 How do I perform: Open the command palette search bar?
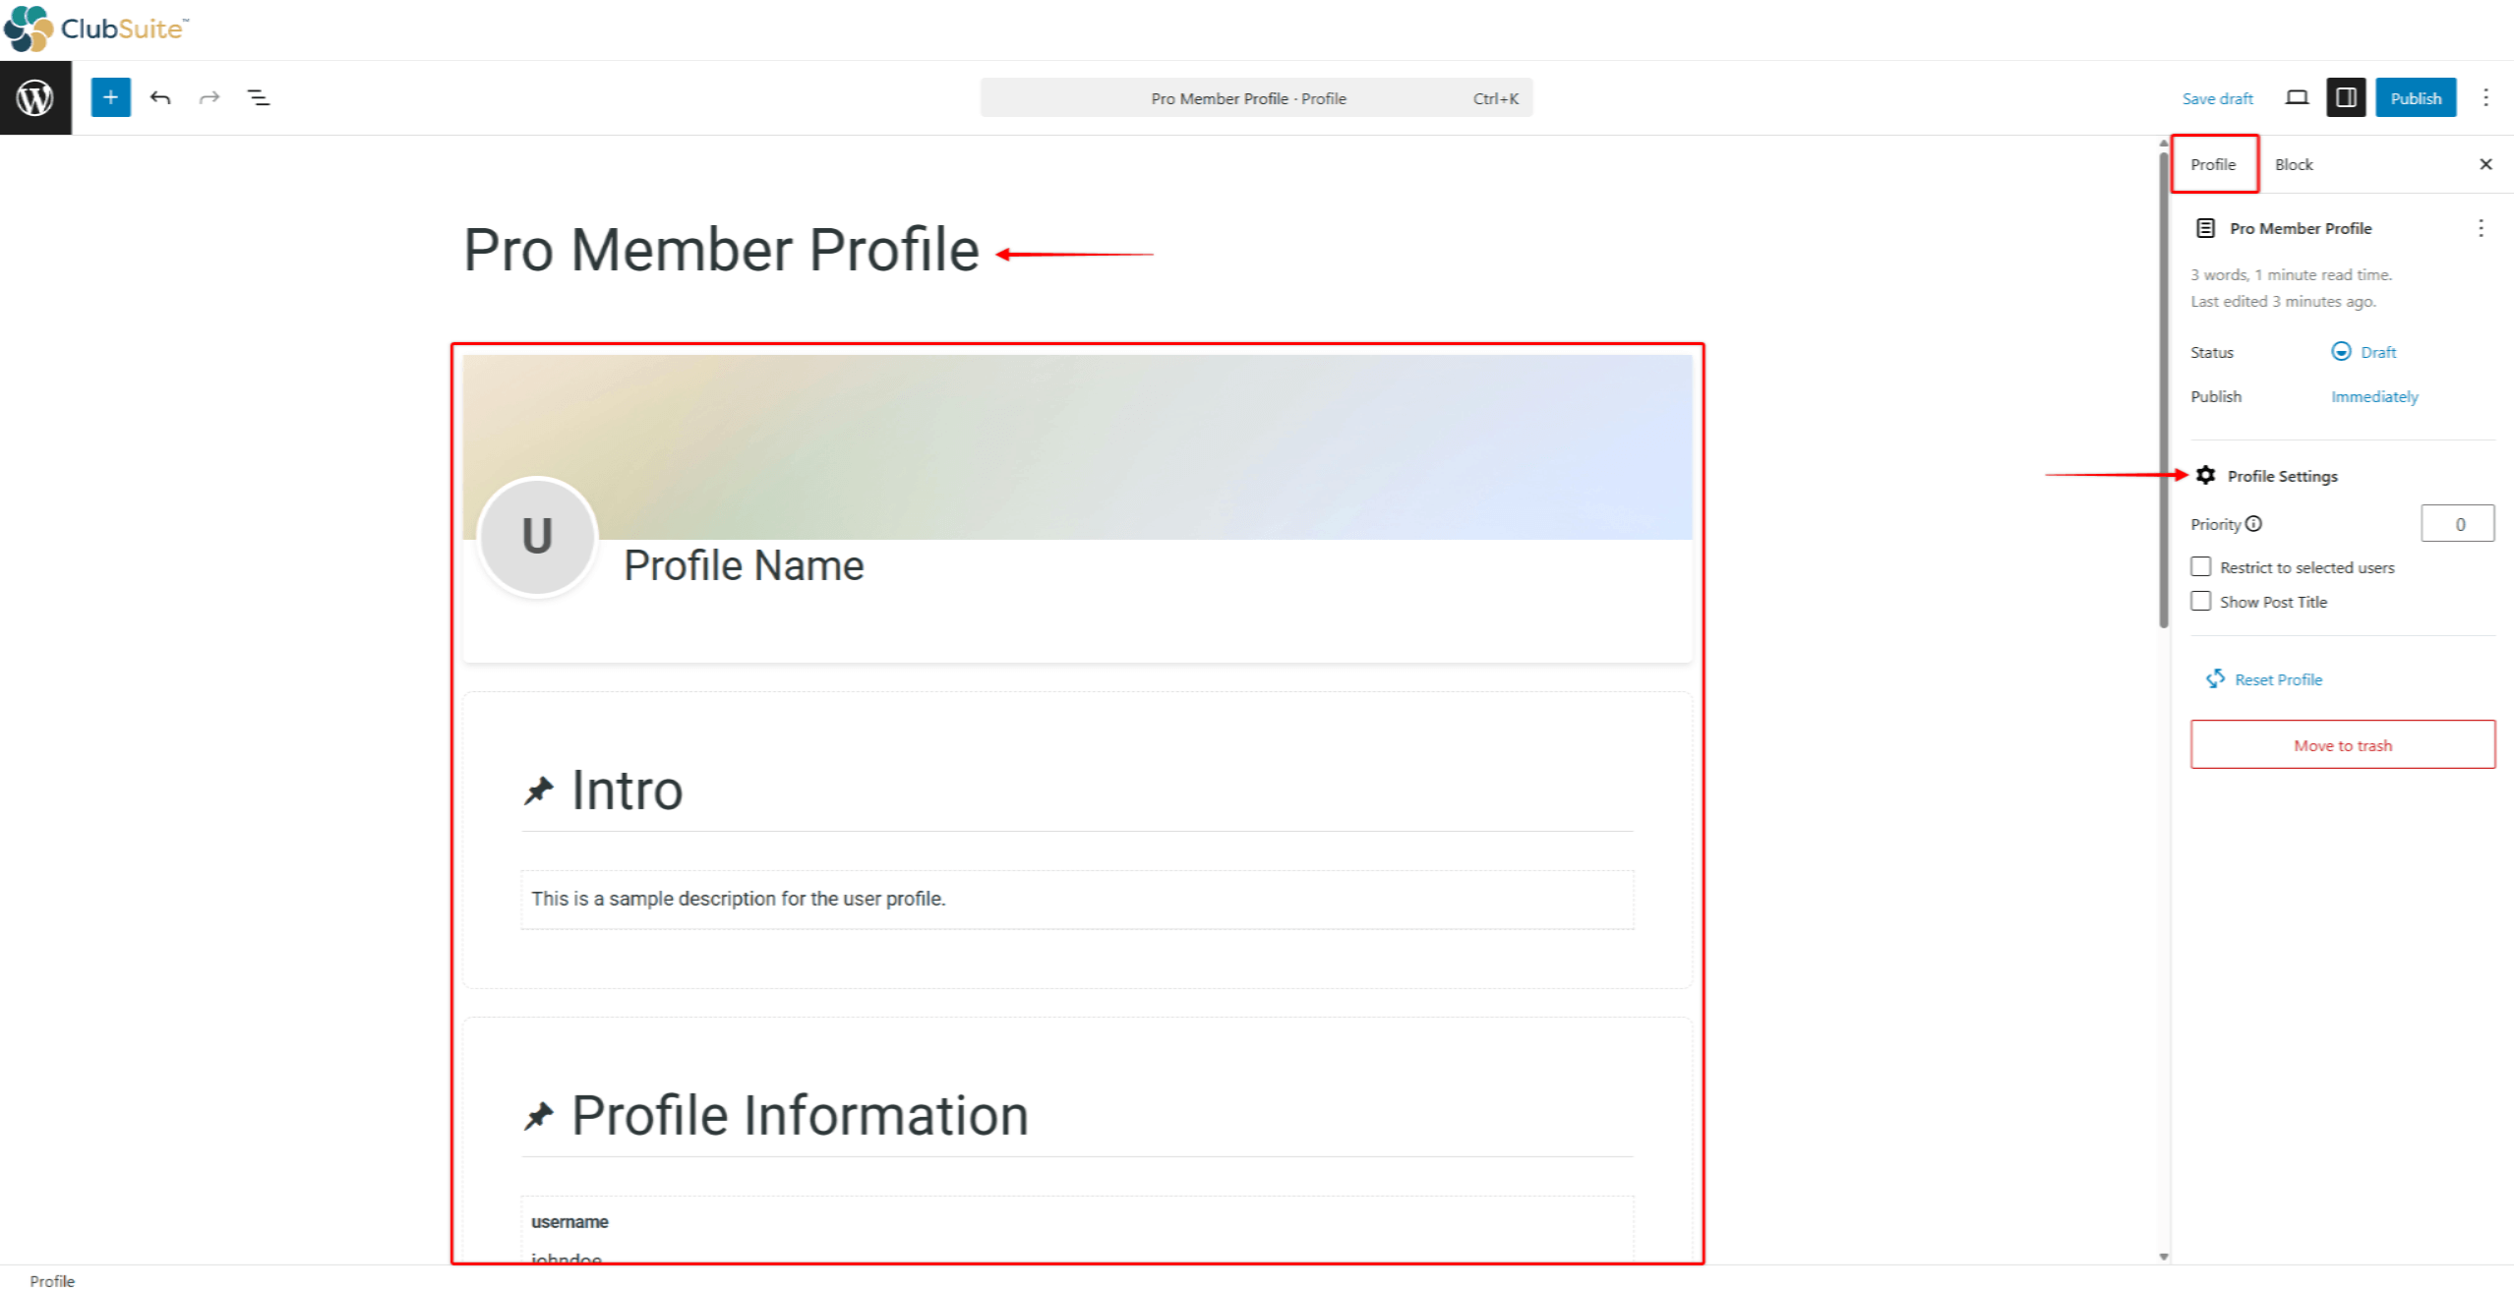point(1255,97)
